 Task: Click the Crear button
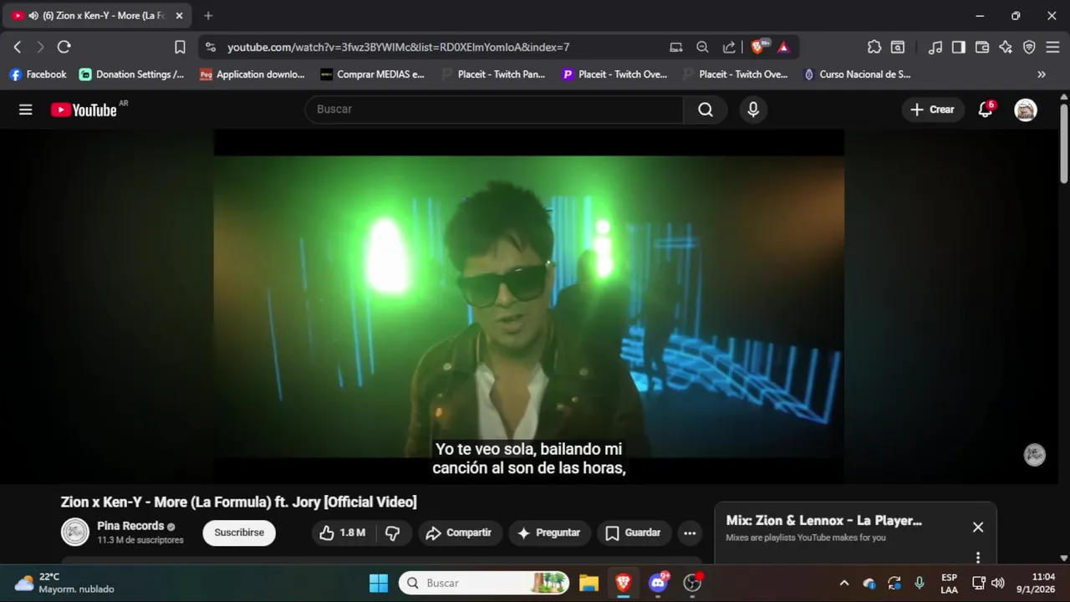[x=932, y=110]
